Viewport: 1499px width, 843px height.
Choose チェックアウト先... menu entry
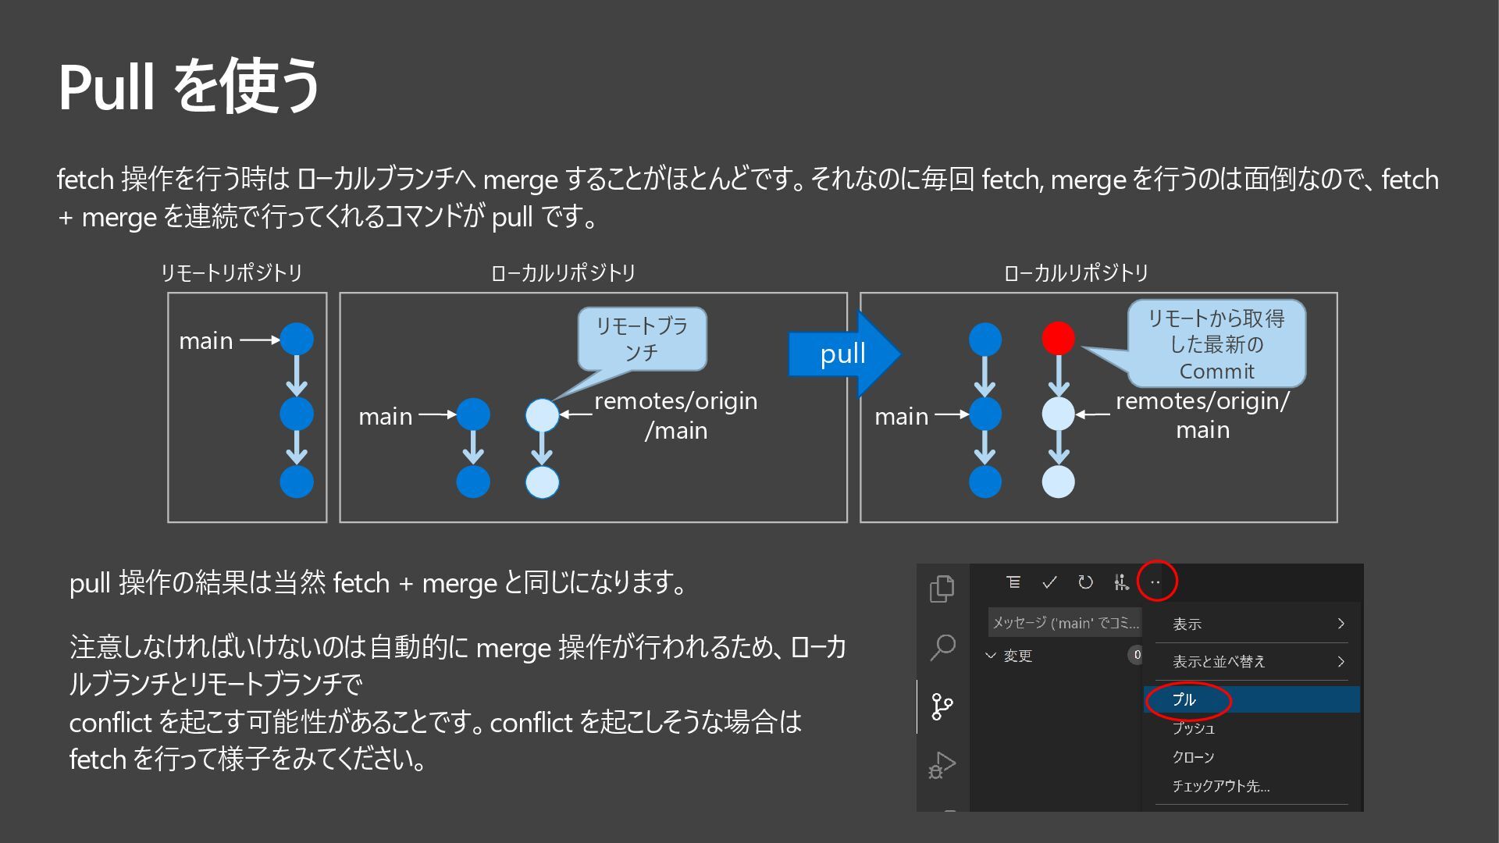coord(1220,786)
